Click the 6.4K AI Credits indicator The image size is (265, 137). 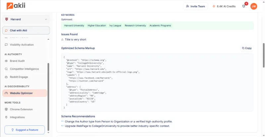(224, 6)
